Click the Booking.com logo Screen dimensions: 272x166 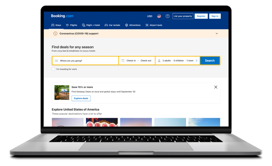pyautogui.click(x=62, y=16)
